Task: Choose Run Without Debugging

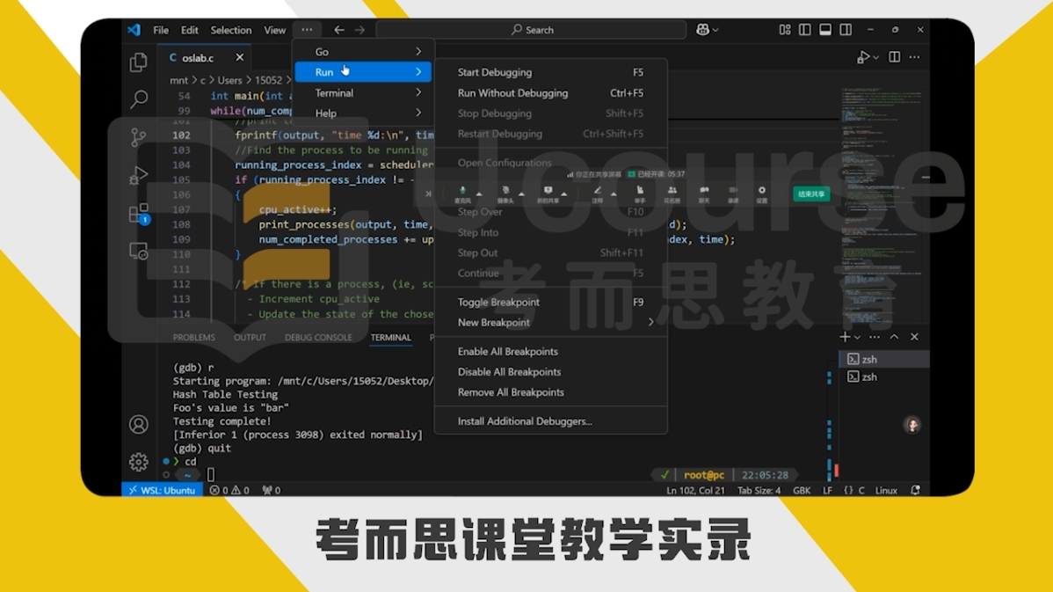Action: click(551, 92)
